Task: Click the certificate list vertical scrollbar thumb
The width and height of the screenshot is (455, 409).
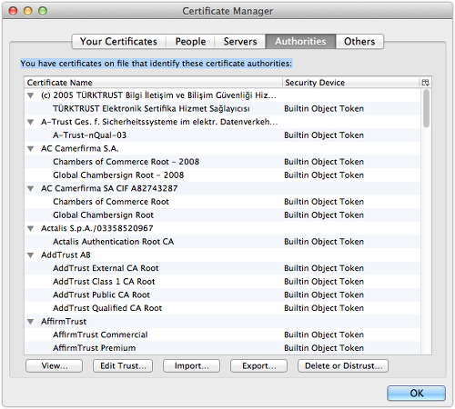Action: click(427, 108)
